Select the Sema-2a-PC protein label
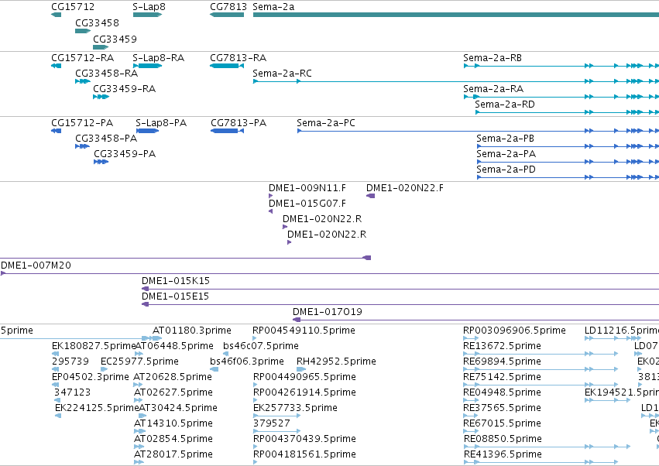 [x=326, y=123]
